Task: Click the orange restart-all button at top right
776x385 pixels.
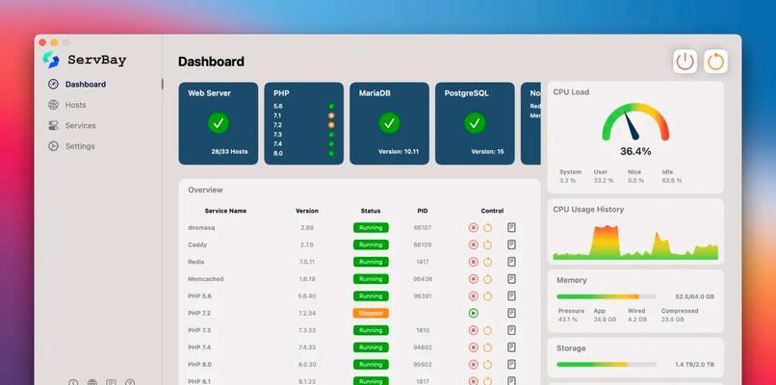Action: click(x=715, y=62)
